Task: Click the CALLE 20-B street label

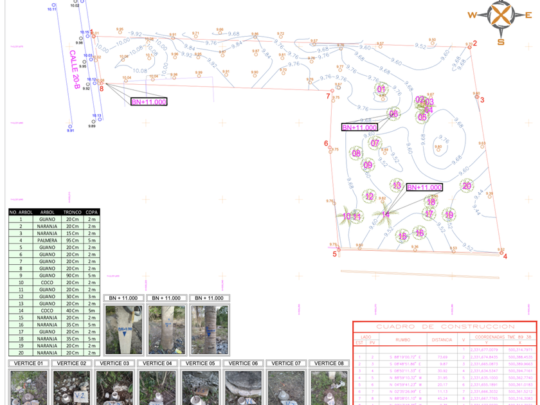Action: point(75,69)
